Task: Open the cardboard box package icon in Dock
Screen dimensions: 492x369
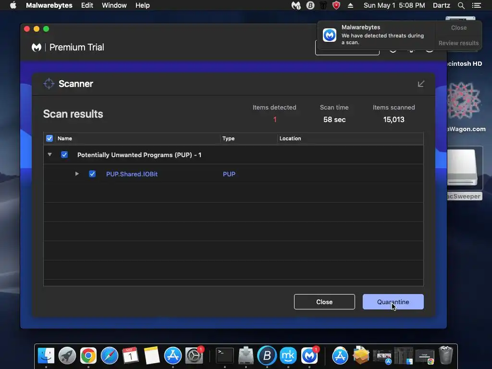Action: (x=361, y=356)
